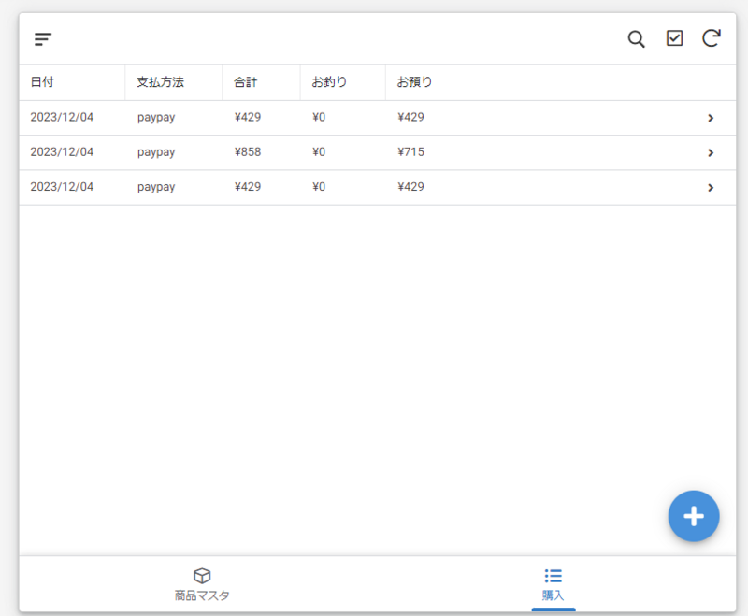Image resolution: width=748 pixels, height=616 pixels.
Task: Switch to the 商品マスタ tab
Action: [x=202, y=584]
